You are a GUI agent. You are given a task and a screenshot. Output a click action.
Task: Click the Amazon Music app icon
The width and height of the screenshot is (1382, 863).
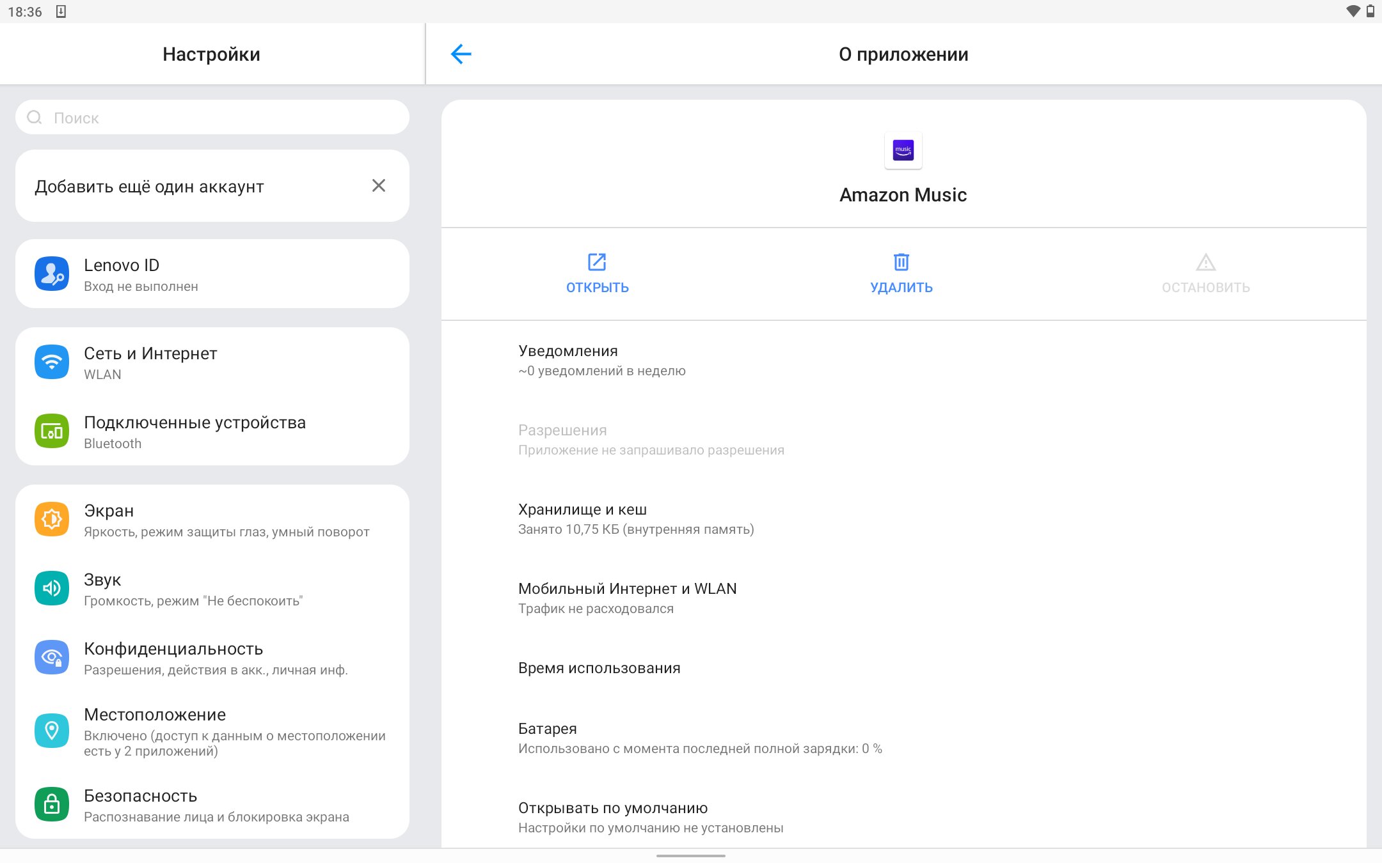[x=903, y=150]
